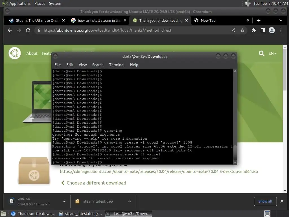This screenshot has height=217, width=289.
Task: Open the tab search chevron
Action: [x=281, y=20]
